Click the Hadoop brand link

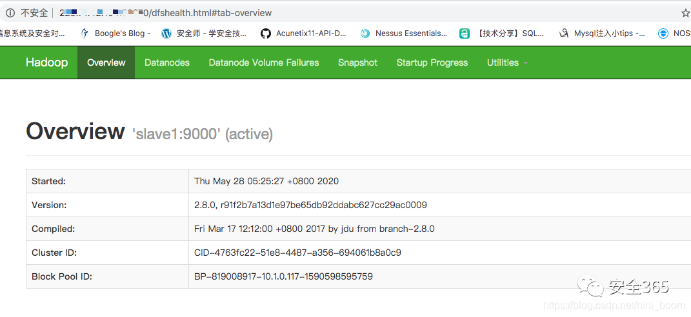pyautogui.click(x=46, y=62)
